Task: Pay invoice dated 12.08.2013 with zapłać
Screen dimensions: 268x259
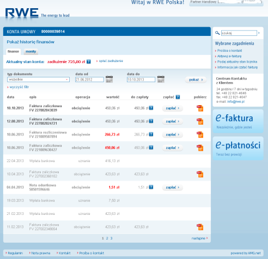Action: pyautogui.click(x=173, y=121)
